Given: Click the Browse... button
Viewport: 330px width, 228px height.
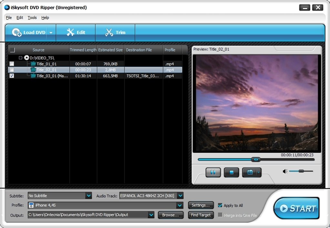Looking at the screenshot, I should click(x=170, y=215).
